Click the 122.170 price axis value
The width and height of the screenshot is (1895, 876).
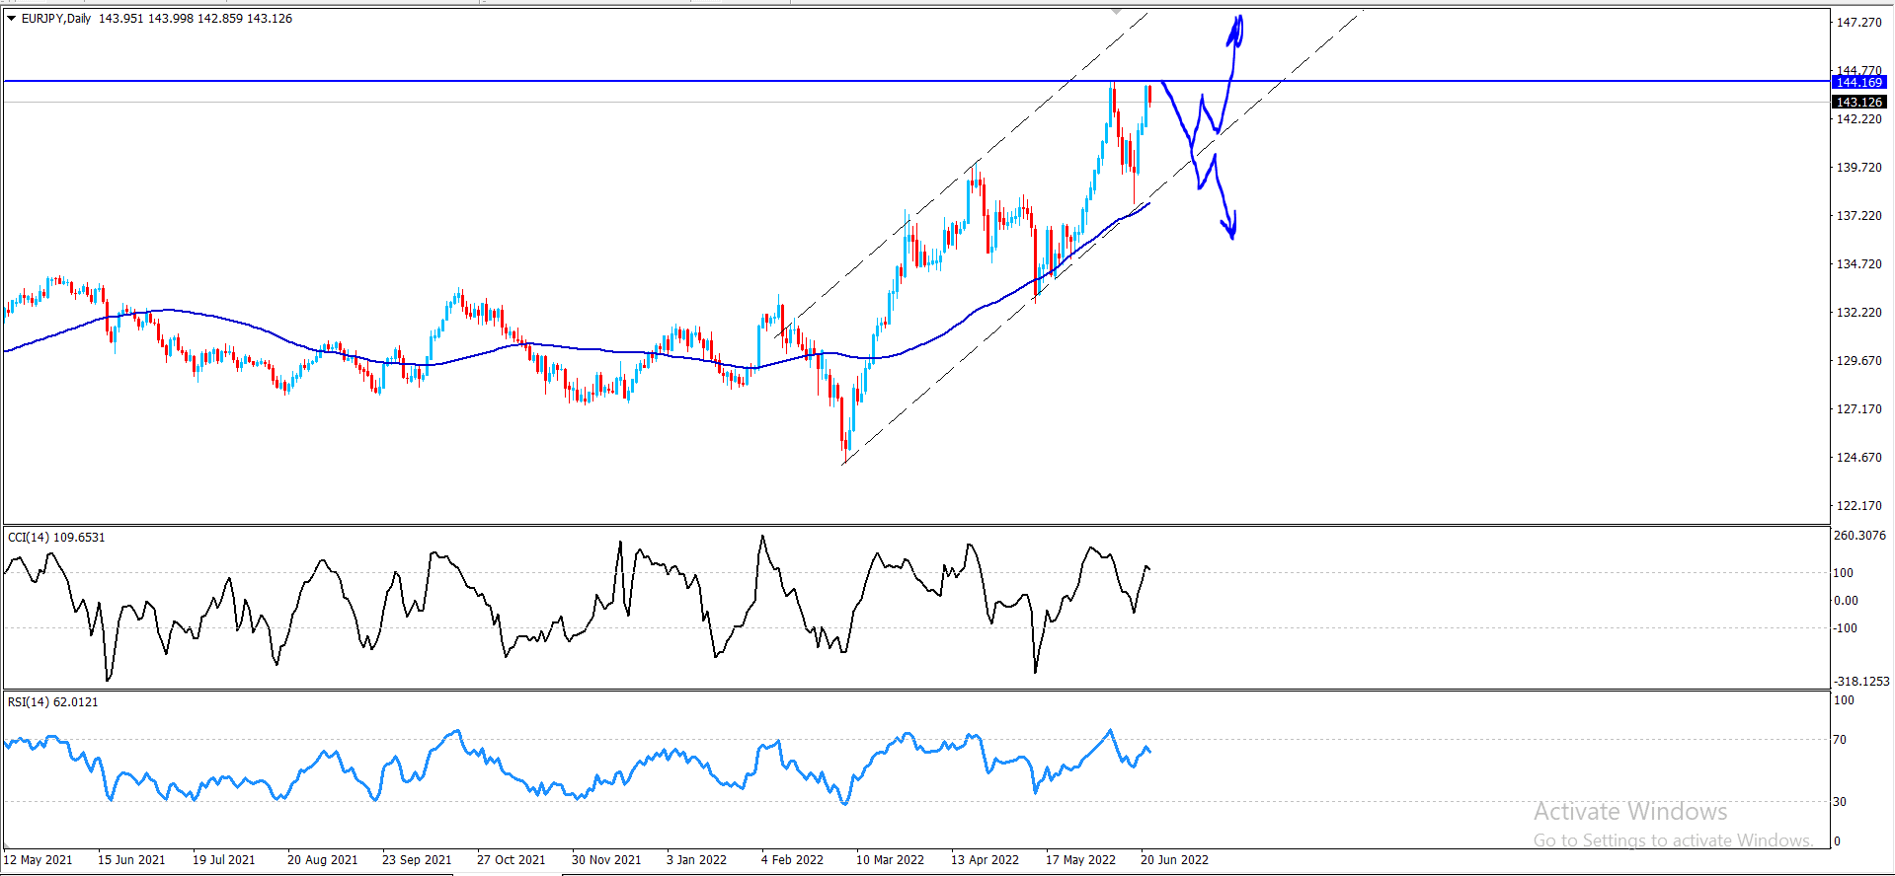point(1858,505)
